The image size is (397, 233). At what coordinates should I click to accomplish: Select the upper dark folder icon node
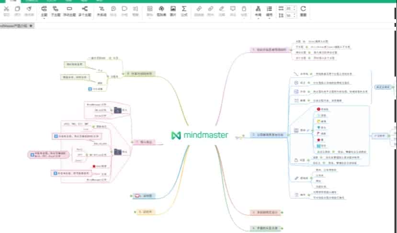click(118, 110)
